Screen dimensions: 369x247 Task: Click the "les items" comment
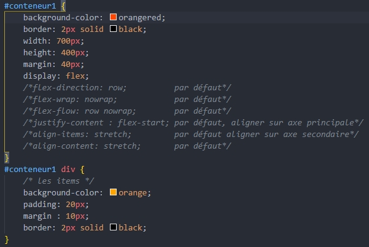[52, 181]
